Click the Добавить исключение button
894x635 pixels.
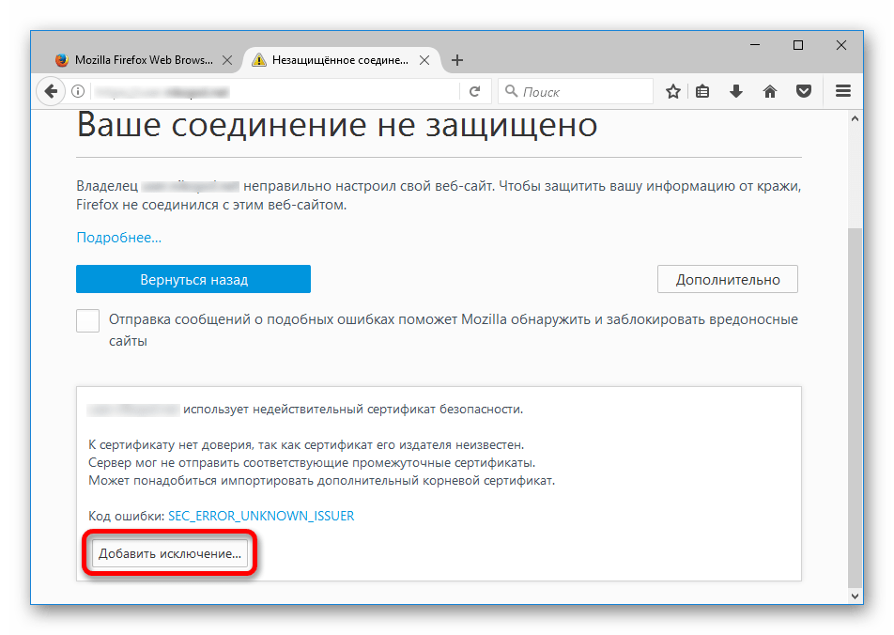[170, 553]
